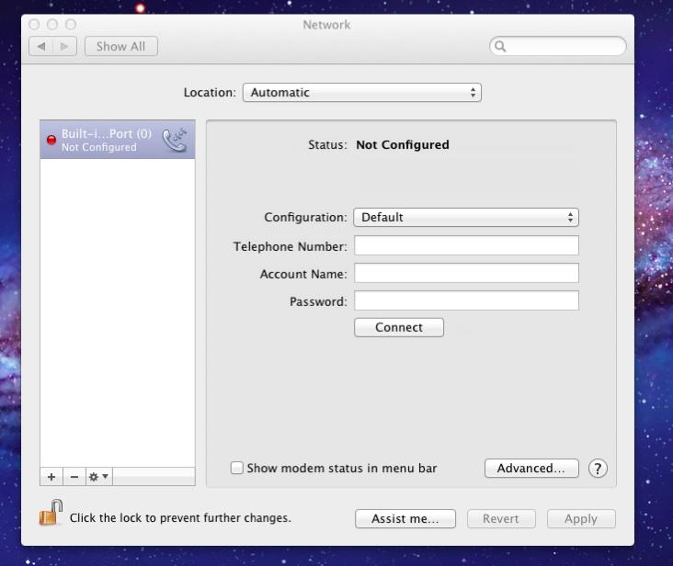Open the Configuration popup menu
This screenshot has height=566, width=673.
[x=466, y=218]
